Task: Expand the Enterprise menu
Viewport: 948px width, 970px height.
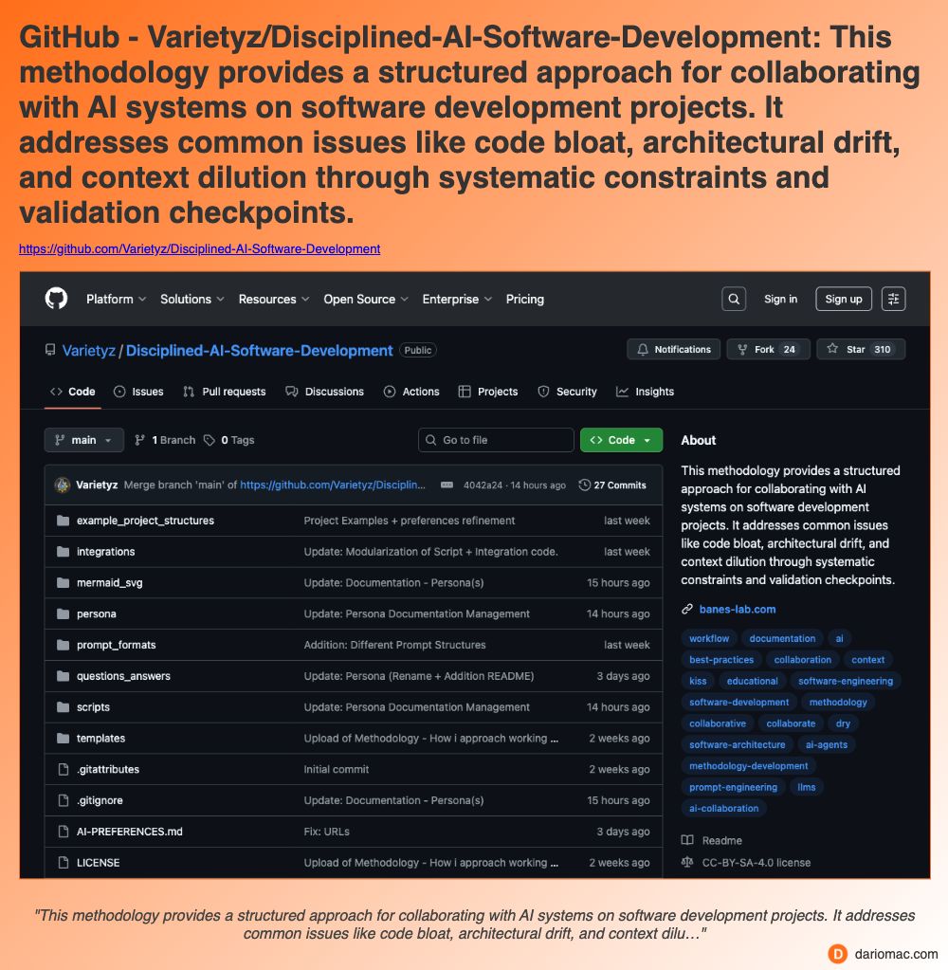Action: pyautogui.click(x=457, y=299)
